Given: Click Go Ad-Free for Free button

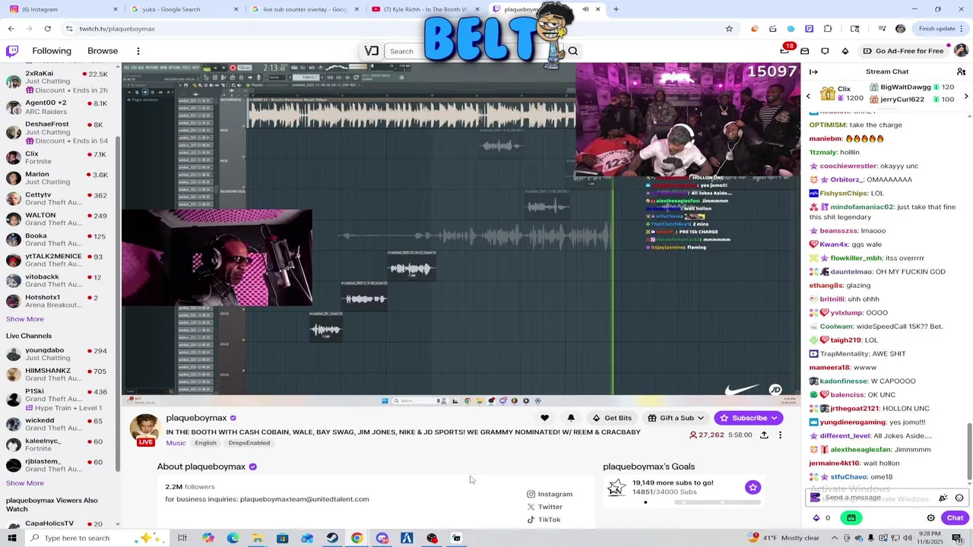Looking at the screenshot, I should coord(903,51).
